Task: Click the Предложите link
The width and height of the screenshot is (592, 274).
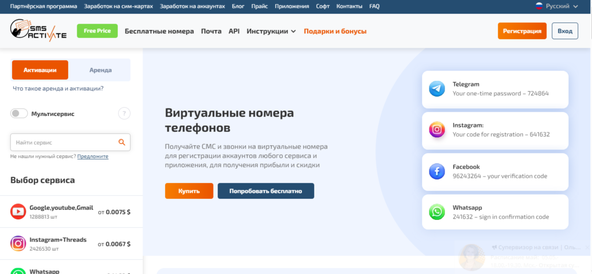Action: coord(93,156)
